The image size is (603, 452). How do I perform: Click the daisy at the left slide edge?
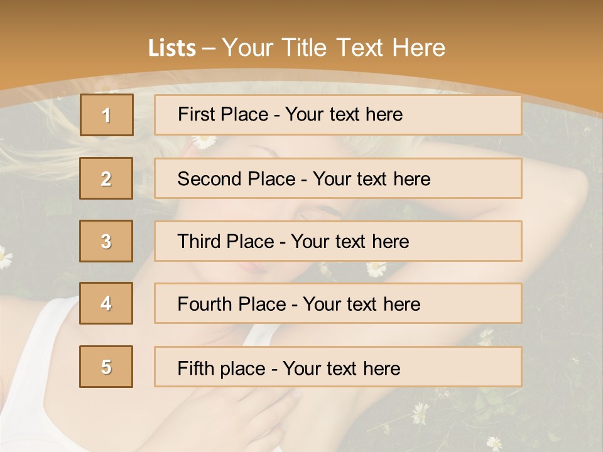pos(4,257)
